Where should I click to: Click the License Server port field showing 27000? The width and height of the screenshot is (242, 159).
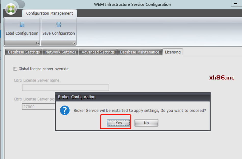(x=38, y=107)
